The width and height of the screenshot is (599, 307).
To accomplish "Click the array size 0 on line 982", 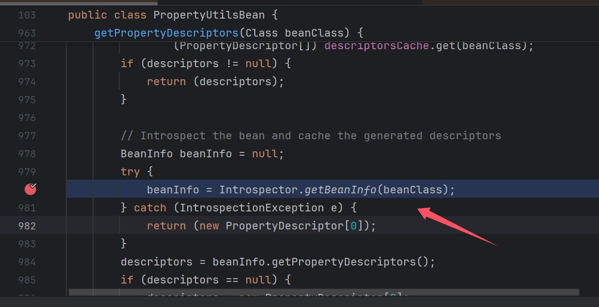I will (354, 226).
